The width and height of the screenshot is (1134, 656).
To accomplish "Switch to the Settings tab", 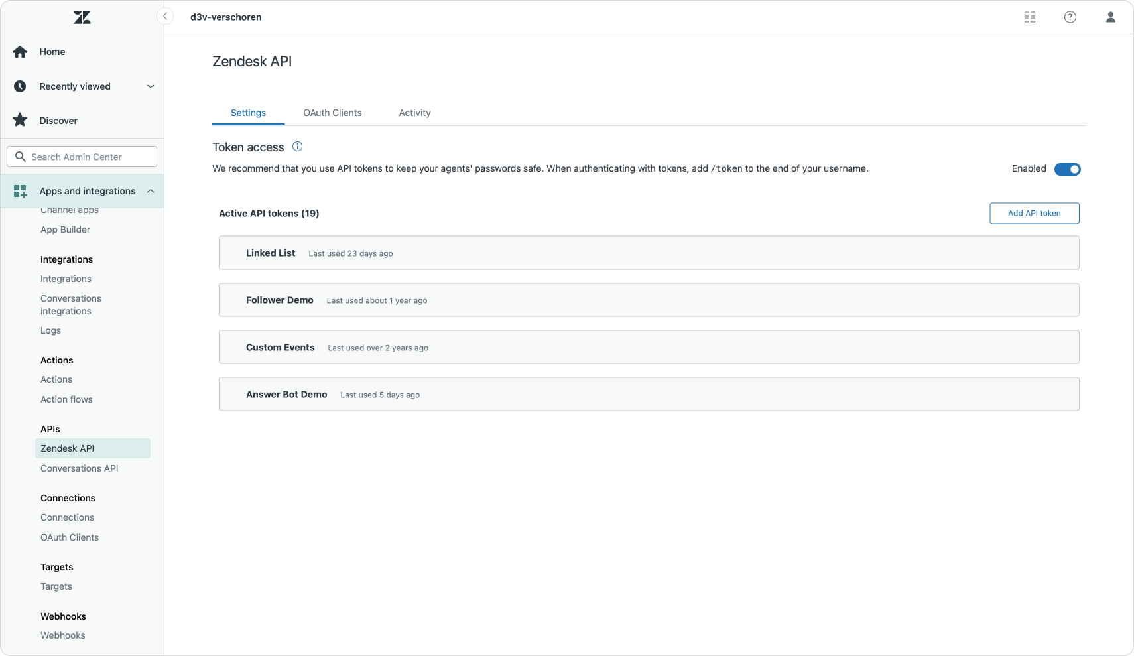I will (x=249, y=113).
